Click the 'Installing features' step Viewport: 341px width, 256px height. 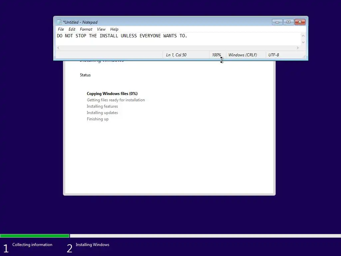tap(102, 106)
